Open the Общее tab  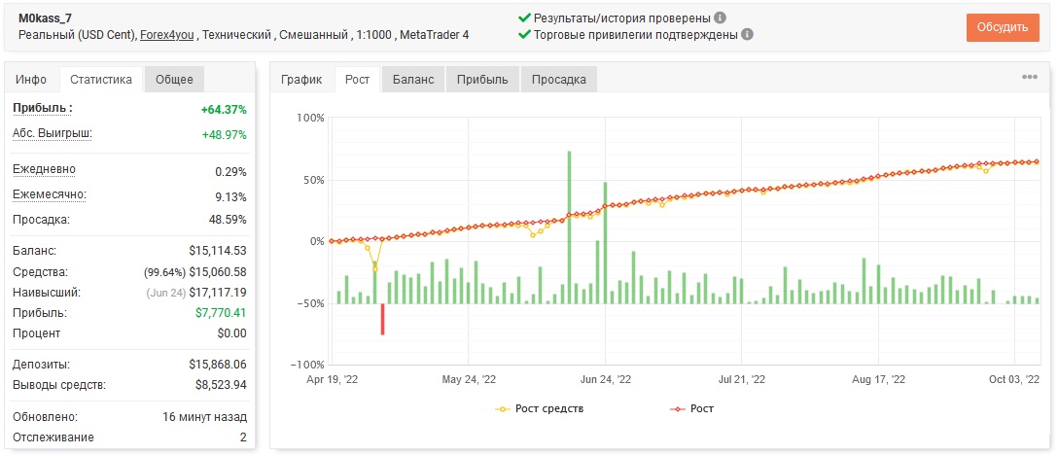[174, 79]
